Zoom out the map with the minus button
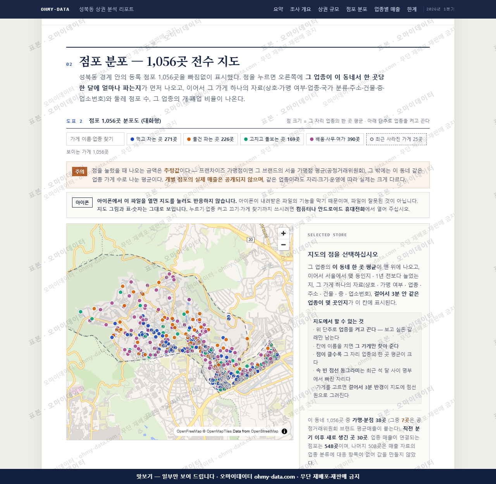 (283, 245)
